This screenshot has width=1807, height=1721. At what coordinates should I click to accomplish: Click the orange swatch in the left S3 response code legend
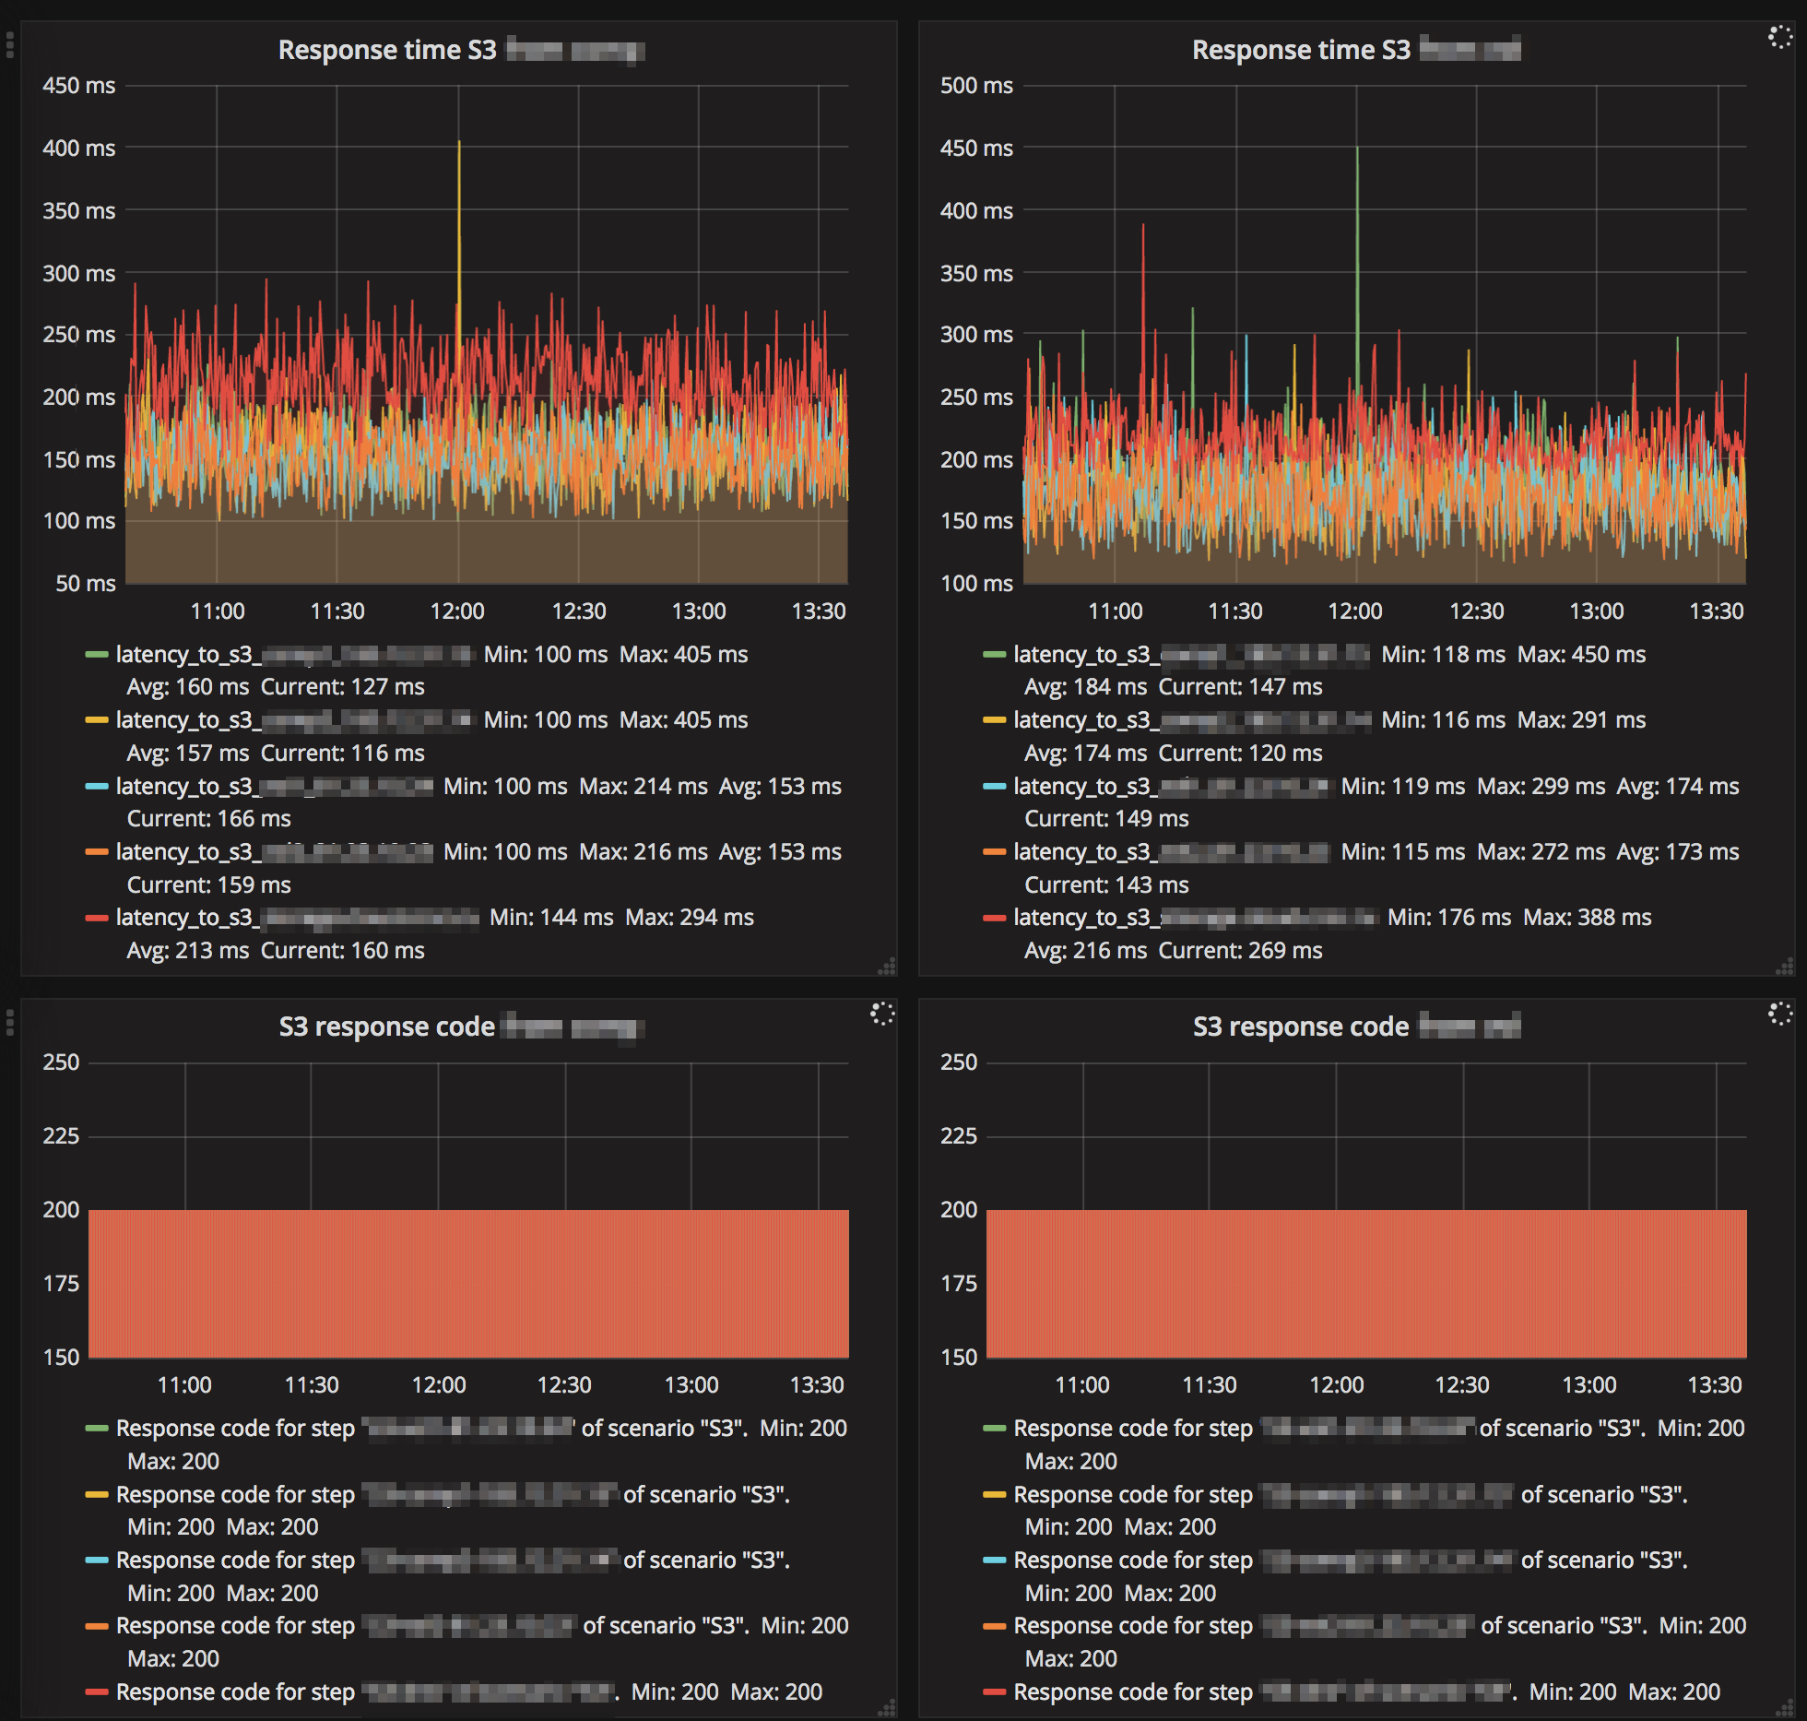pos(97,1626)
